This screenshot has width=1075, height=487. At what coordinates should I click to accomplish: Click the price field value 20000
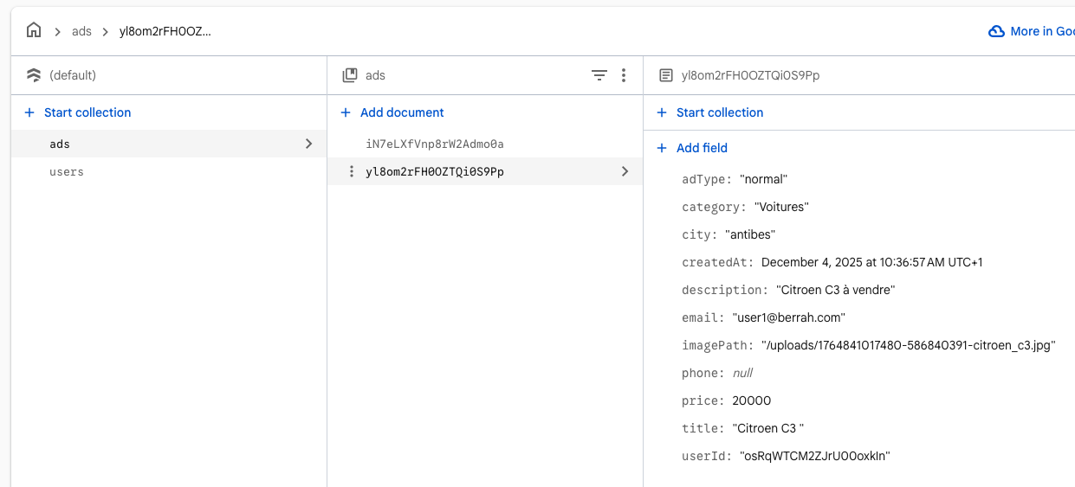click(751, 400)
